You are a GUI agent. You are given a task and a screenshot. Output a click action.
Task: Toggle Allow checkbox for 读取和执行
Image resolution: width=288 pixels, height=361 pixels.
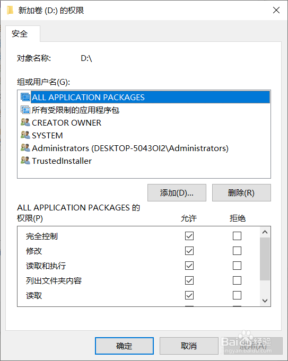point(189,266)
